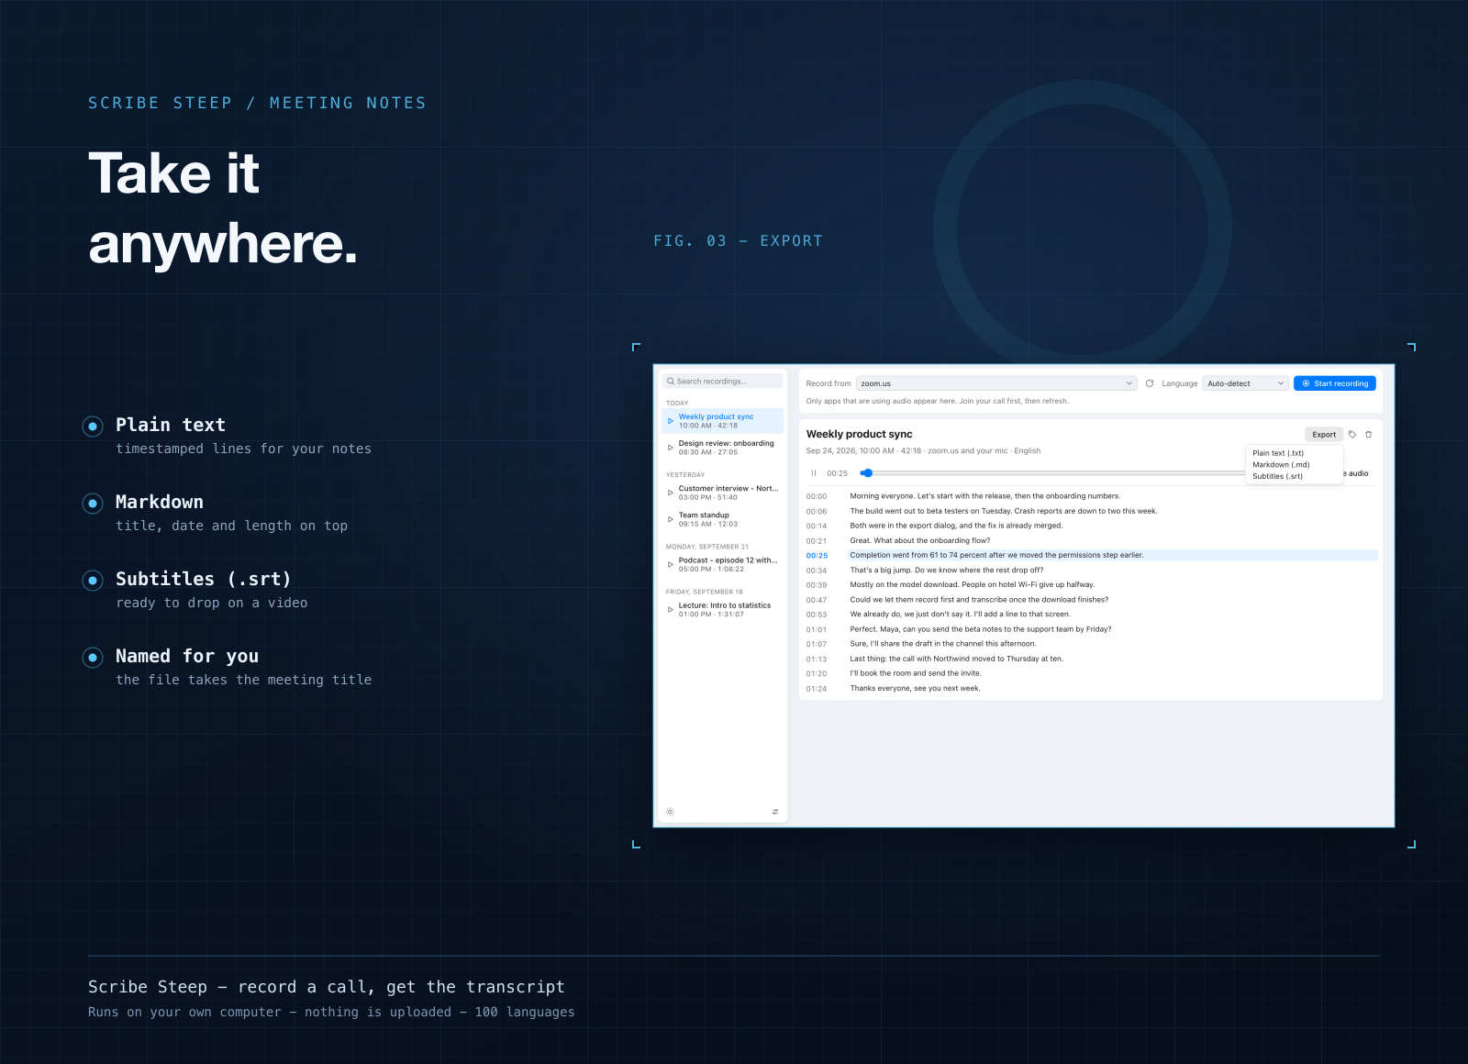Click the "Weekly product sync" transcript title
Image resolution: width=1468 pixels, height=1064 pixels.
pyautogui.click(x=860, y=434)
